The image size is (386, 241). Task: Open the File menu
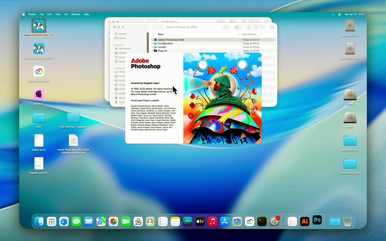pos(42,14)
